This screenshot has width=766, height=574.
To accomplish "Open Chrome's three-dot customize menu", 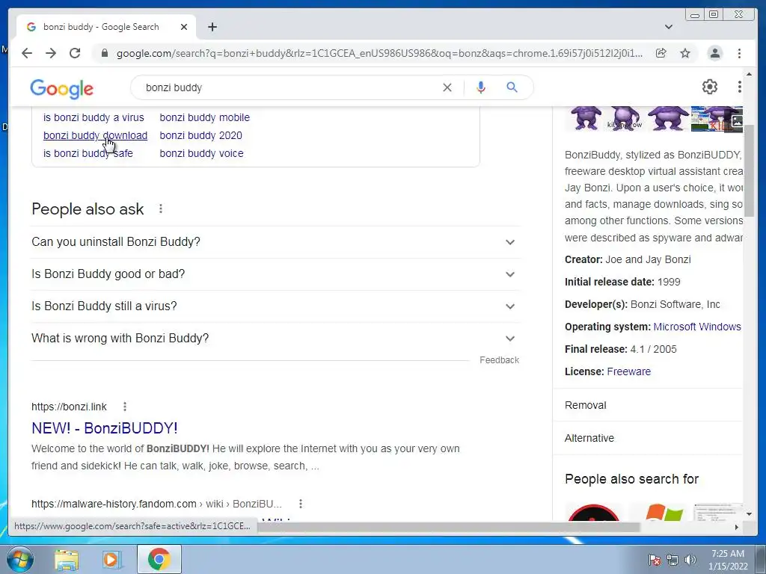I will (x=739, y=53).
